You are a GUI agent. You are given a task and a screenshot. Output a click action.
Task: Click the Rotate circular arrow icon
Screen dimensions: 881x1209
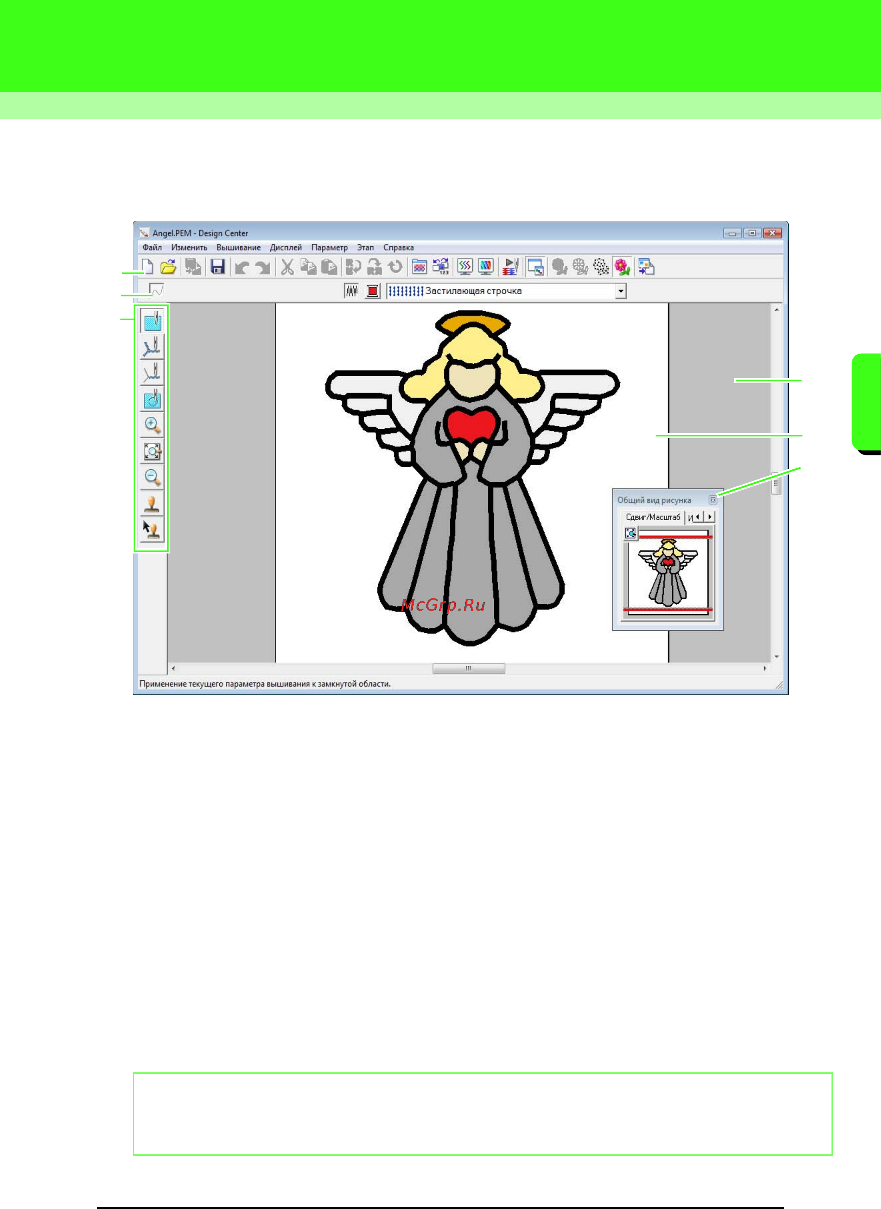pos(395,266)
